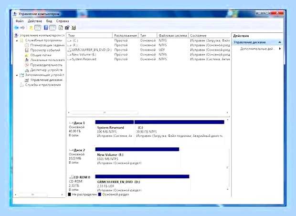This screenshot has height=216, width=296.
Task: Select the (C:) 39.90 ГБ partition block
Action: pos(180,132)
